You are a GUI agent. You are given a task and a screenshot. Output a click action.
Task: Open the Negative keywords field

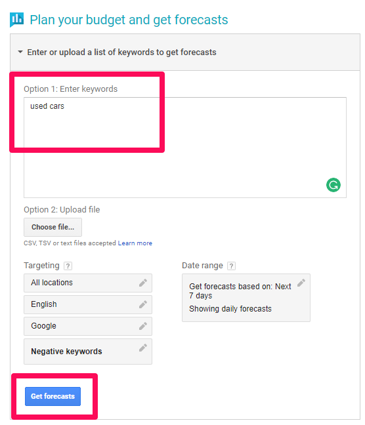click(88, 352)
